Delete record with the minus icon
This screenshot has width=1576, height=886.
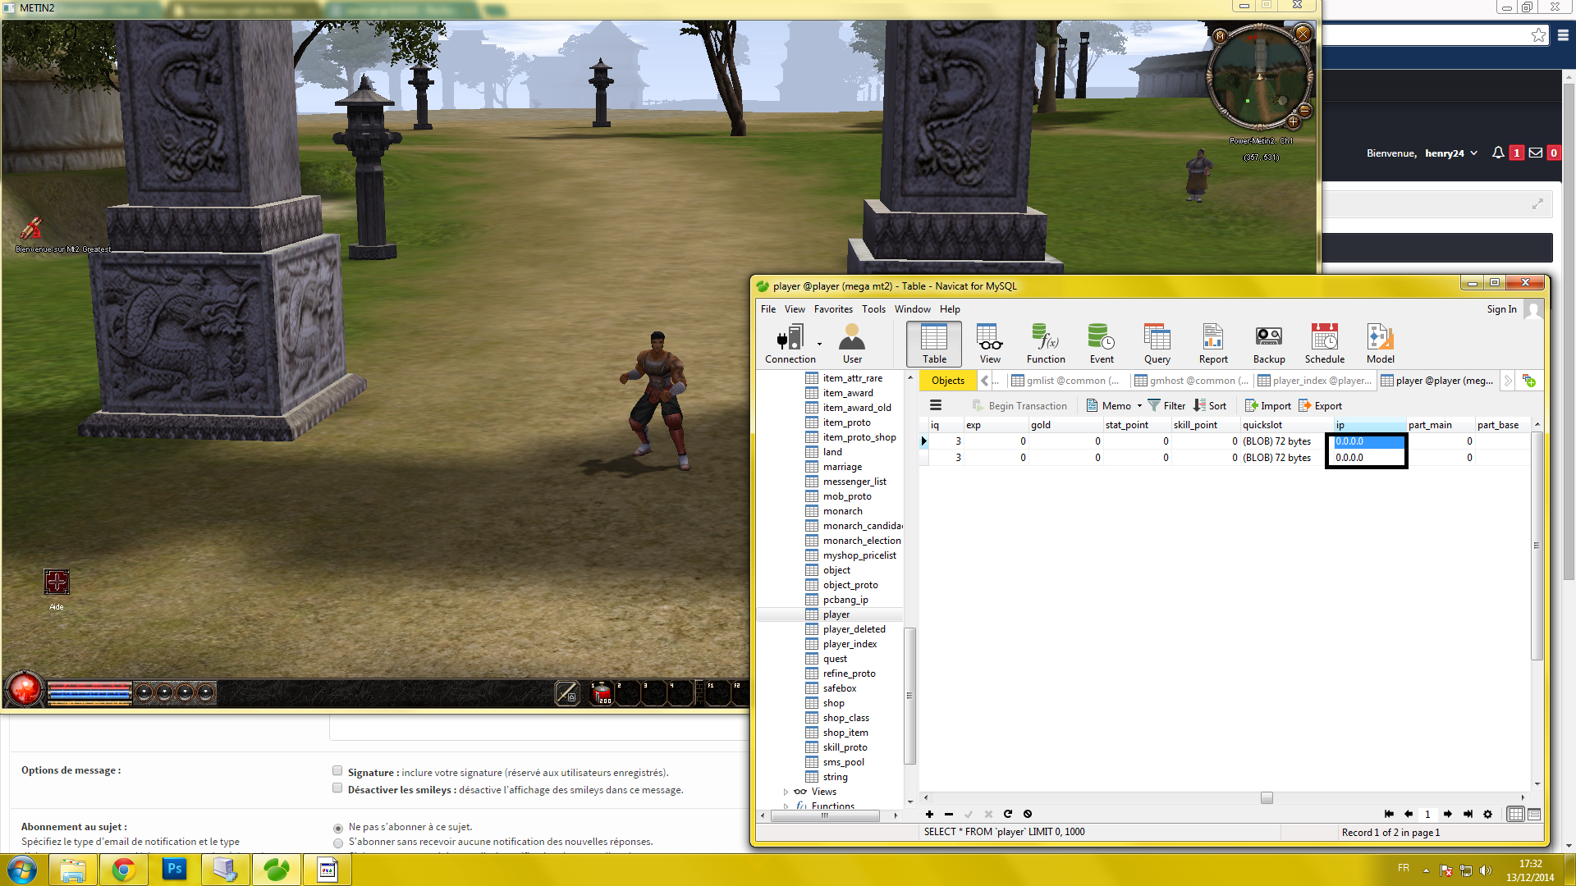coord(949,814)
